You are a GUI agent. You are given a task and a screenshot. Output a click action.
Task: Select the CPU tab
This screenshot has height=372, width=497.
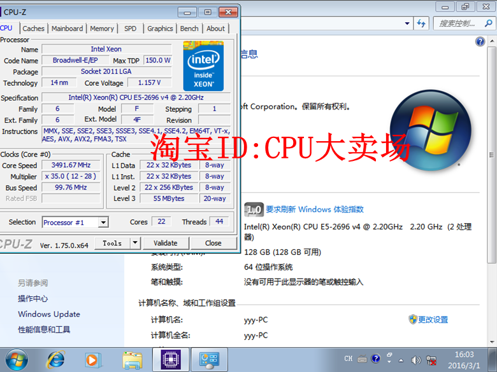6,28
